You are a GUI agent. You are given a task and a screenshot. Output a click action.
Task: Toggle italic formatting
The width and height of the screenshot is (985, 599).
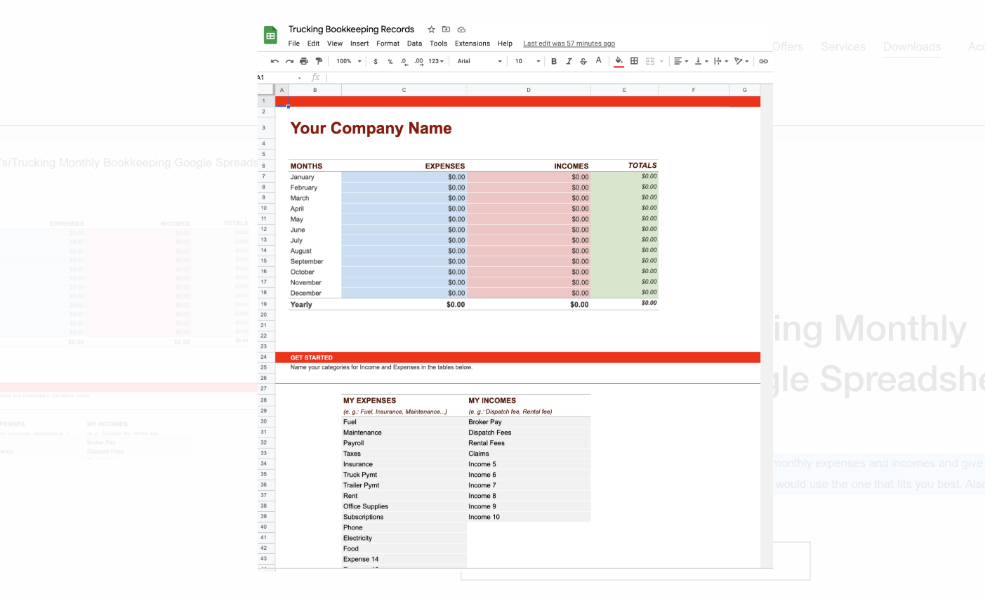tap(569, 61)
